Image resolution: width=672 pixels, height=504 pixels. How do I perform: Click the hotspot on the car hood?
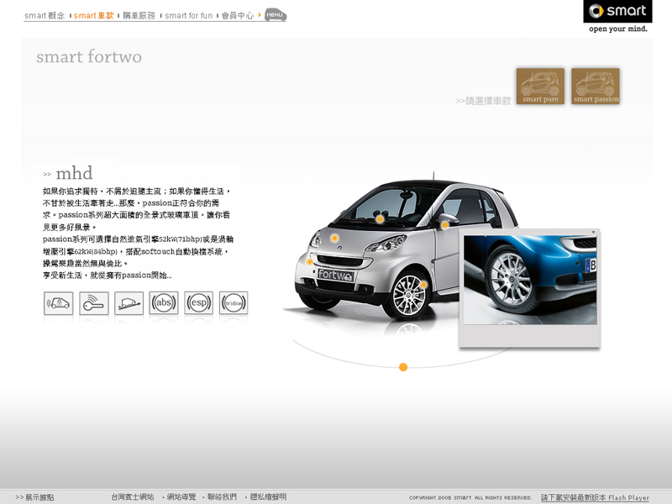pyautogui.click(x=334, y=238)
